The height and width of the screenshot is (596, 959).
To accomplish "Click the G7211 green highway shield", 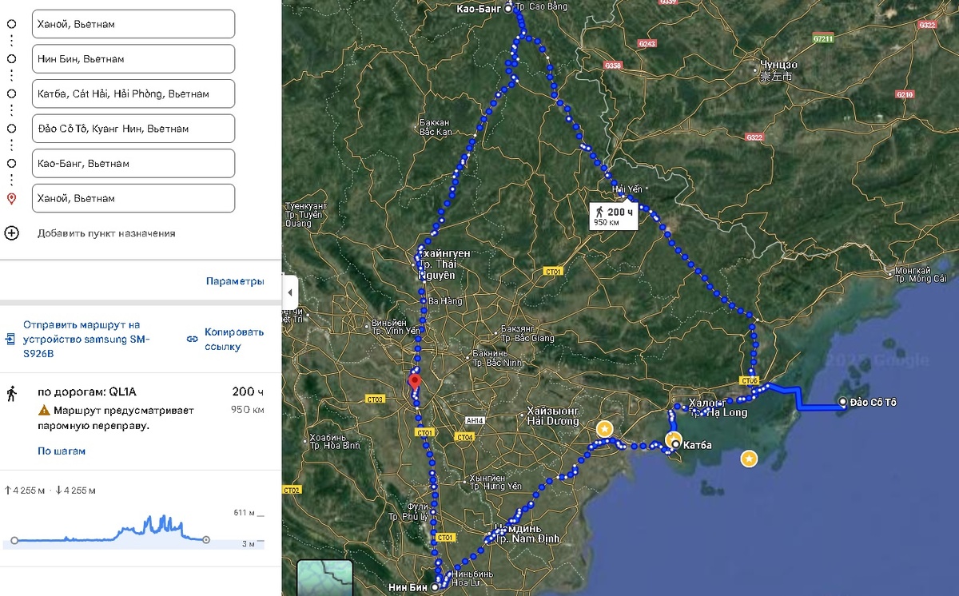I will point(823,38).
